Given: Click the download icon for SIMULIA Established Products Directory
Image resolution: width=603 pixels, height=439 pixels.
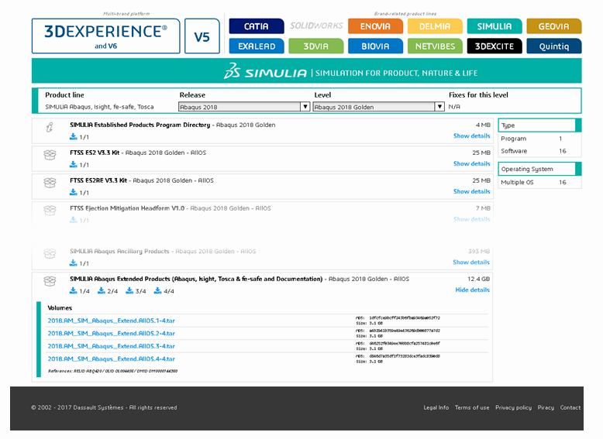Looking at the screenshot, I should coord(74,137).
